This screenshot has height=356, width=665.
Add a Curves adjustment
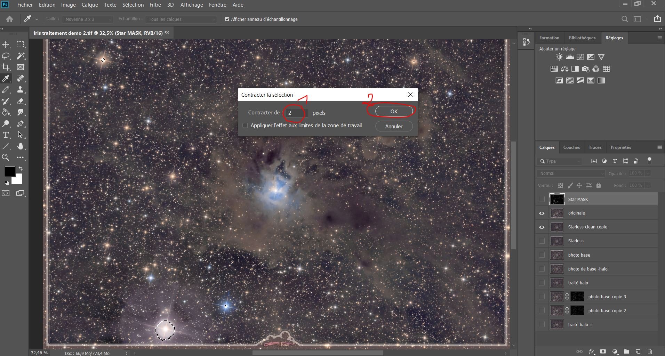point(580,57)
